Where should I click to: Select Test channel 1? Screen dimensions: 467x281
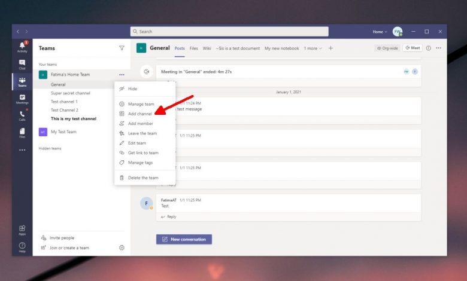[x=64, y=102]
